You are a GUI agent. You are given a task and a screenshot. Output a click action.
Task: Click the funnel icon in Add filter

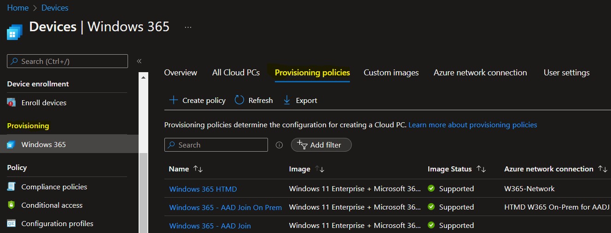click(302, 145)
